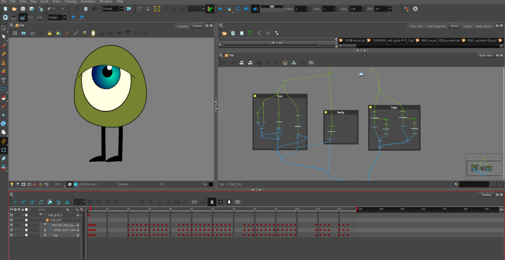Select the Rectangle shape tool
Viewport: 505px width, 260px height.
click(4, 89)
